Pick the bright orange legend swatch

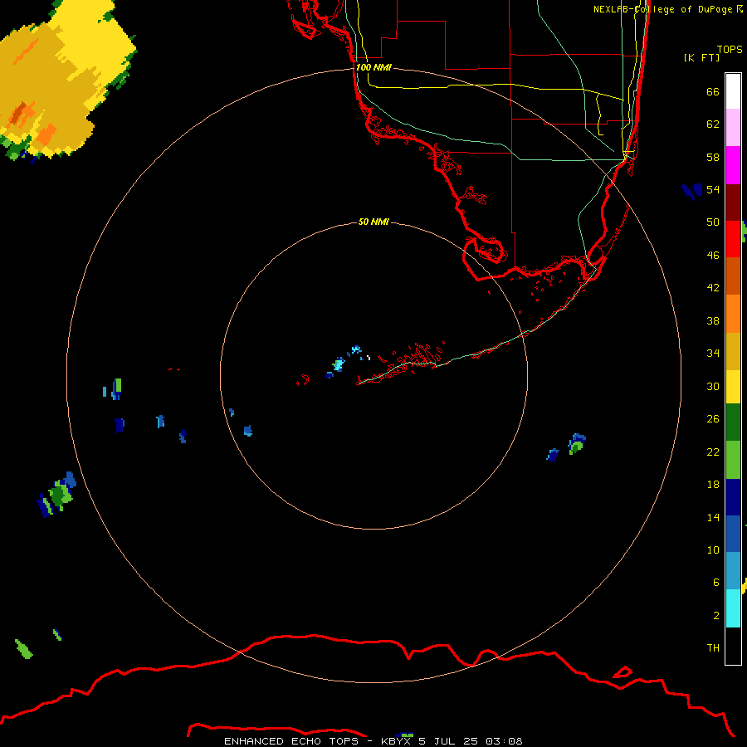point(733,314)
